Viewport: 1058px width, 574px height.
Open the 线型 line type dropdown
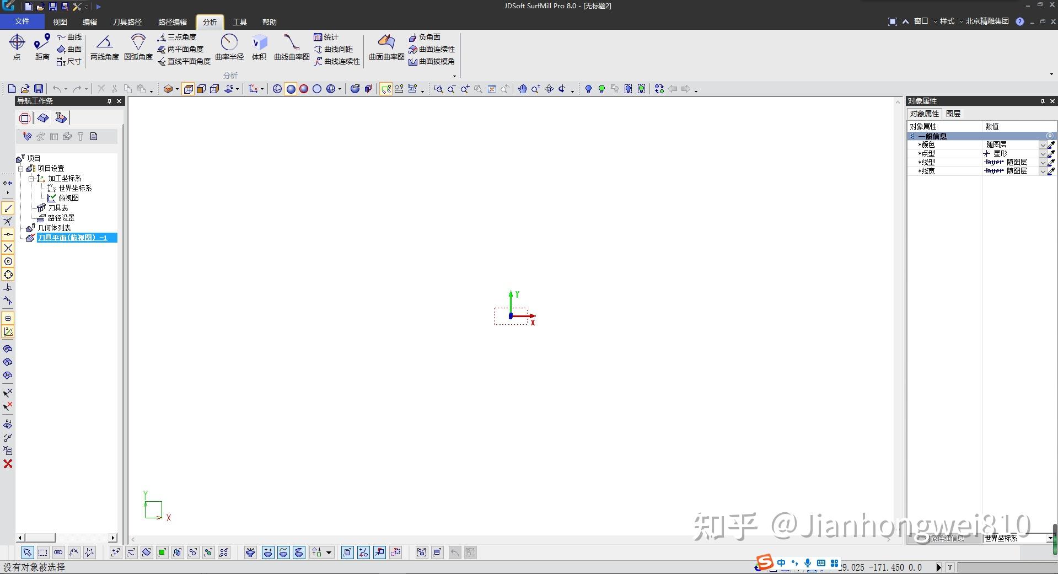[1043, 163]
